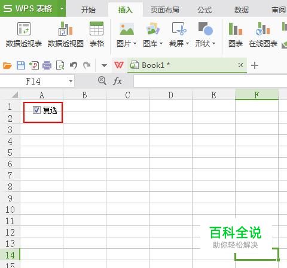Viewport: 287px width, 268px height.
Task: Click the fx insert function icon
Action: [x=117, y=82]
